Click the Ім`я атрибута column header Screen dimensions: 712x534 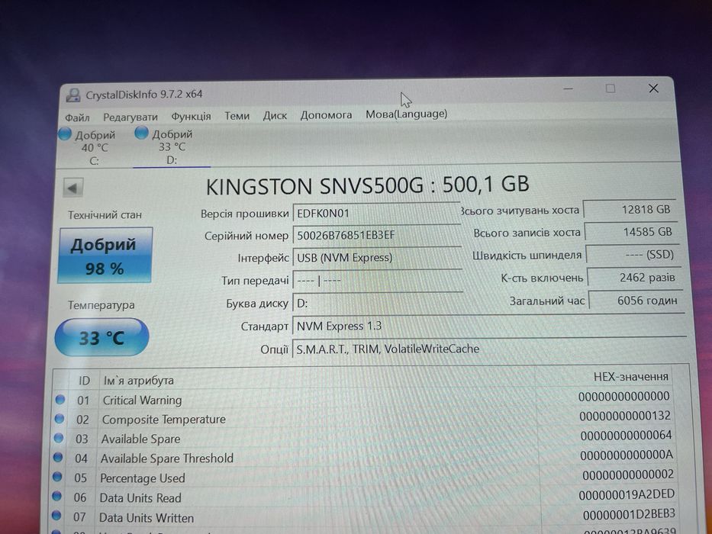coord(138,381)
